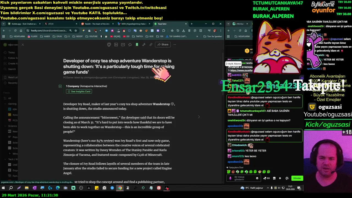352x198 pixels.
Task: Click the Bir mesaj gönderin chat field
Action: pos(244,178)
